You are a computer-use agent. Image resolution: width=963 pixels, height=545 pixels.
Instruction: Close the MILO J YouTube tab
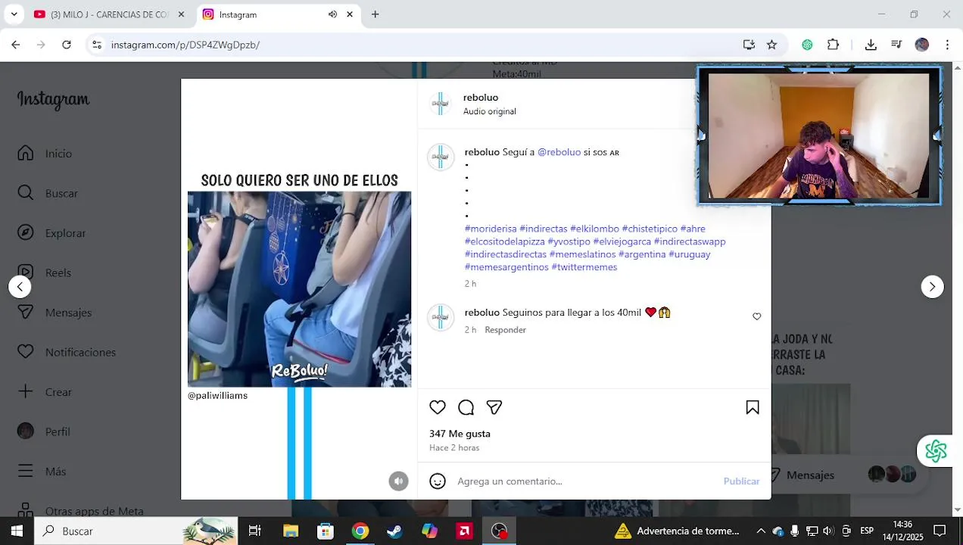[x=181, y=14]
